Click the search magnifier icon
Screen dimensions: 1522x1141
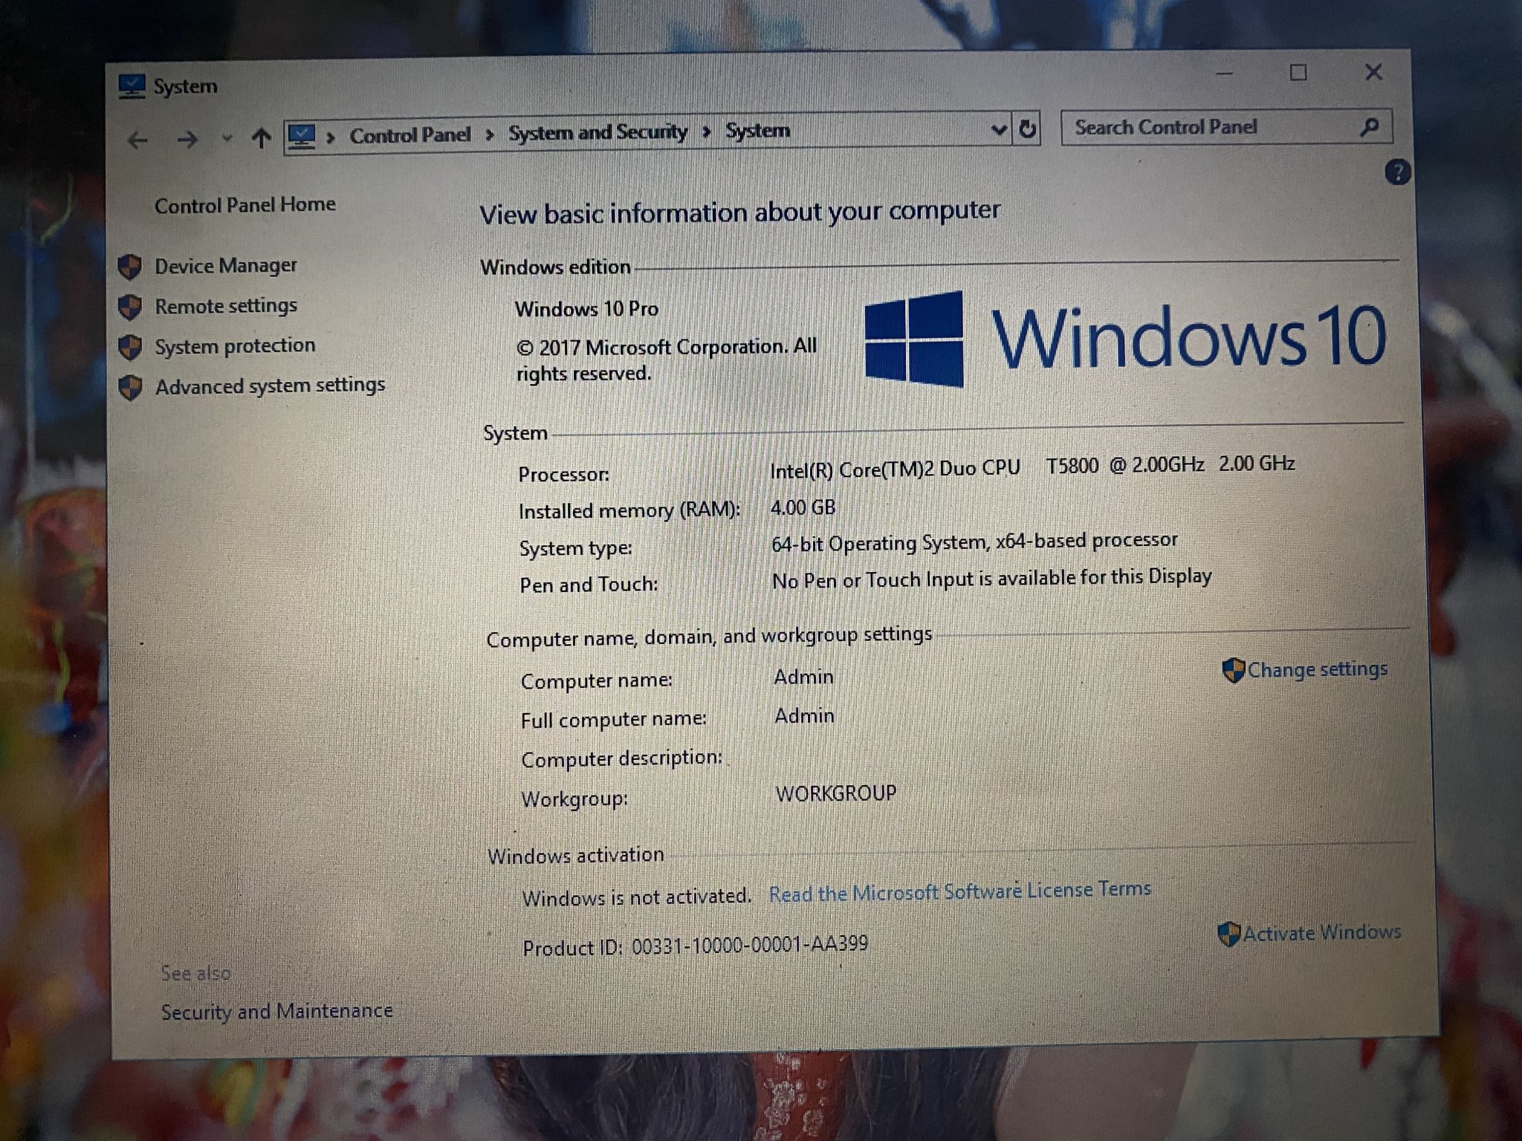pos(1369,127)
